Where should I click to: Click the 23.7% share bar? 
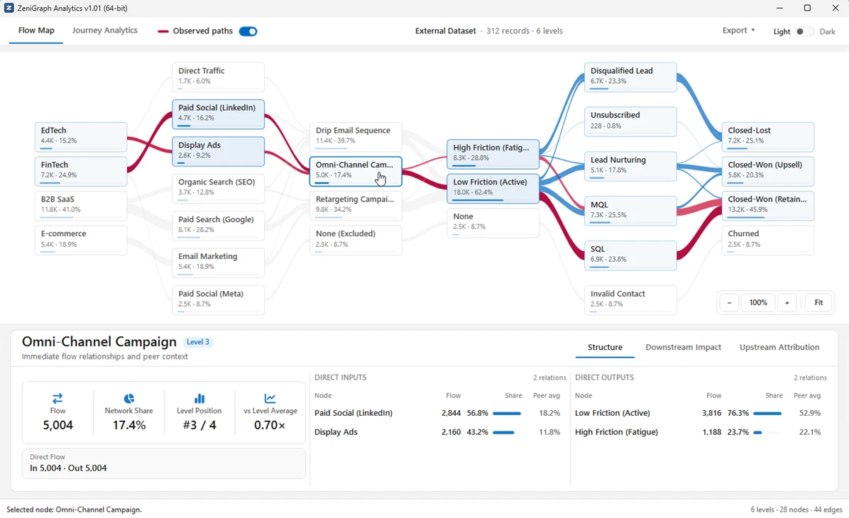click(x=768, y=432)
